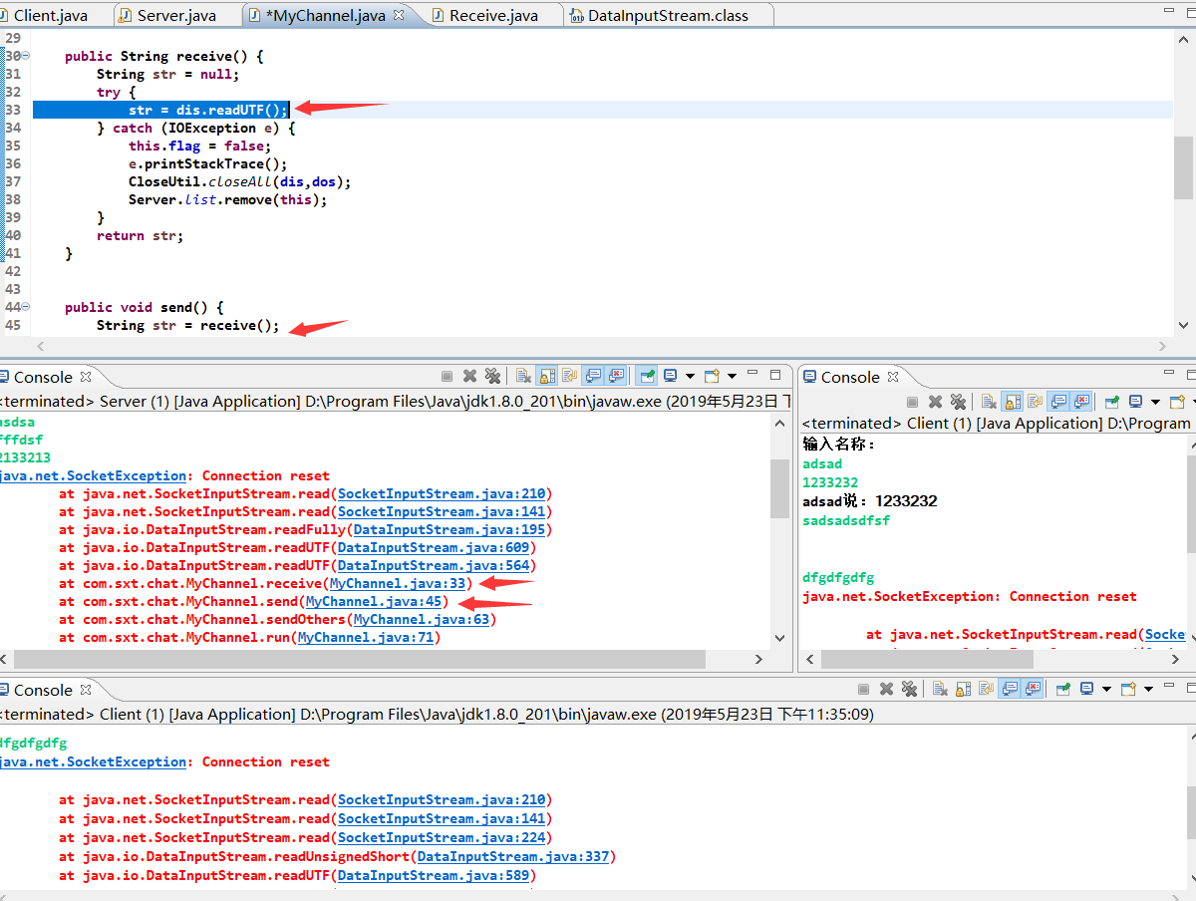
Task: Open MyChannel.java:63 stack trace link
Action: click(422, 620)
